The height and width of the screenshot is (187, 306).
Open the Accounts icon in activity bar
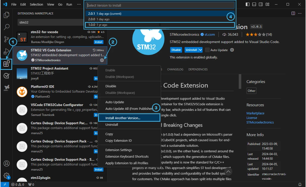pos(7,163)
